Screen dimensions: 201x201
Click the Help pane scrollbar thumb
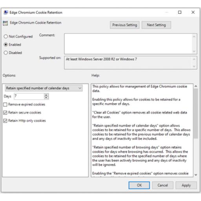[x=196, y=113]
